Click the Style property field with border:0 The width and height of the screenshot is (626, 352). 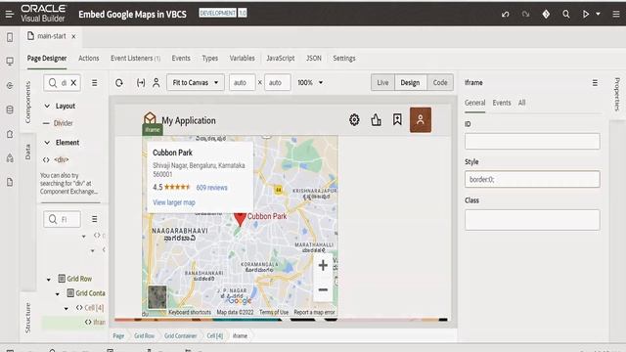(x=532, y=179)
